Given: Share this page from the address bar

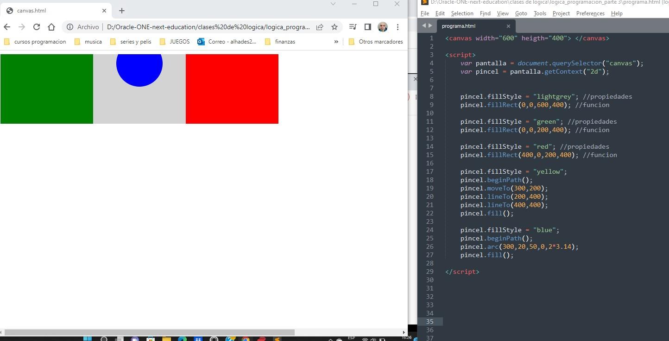Looking at the screenshot, I should click(320, 27).
